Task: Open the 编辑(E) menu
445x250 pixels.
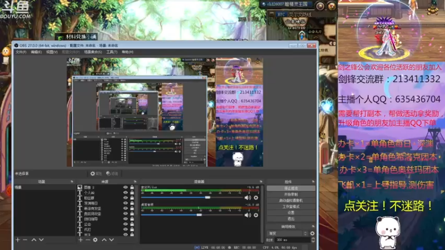Action: tap(36, 52)
